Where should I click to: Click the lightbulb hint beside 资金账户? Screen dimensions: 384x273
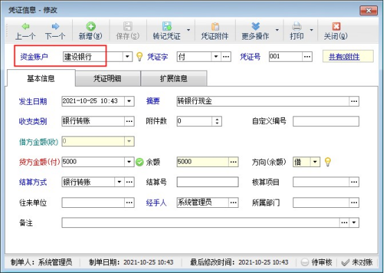tap(139, 57)
